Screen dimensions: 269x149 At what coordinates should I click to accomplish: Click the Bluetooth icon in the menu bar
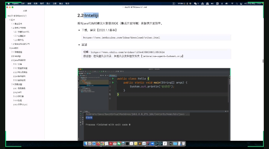(x=222, y=4)
